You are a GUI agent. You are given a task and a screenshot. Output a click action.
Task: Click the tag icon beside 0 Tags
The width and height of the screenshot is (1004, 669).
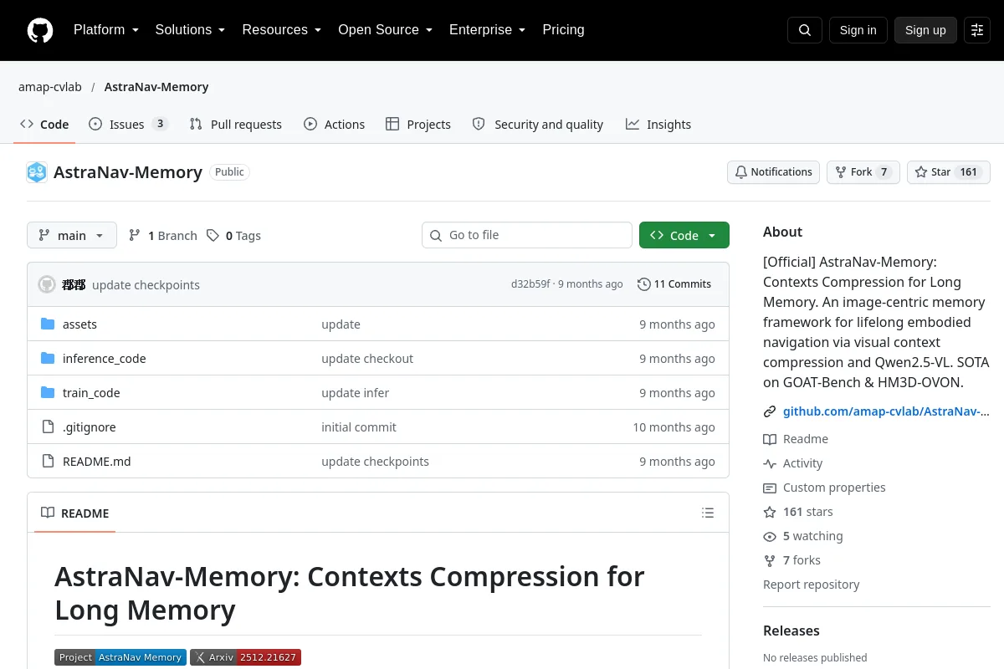213,236
